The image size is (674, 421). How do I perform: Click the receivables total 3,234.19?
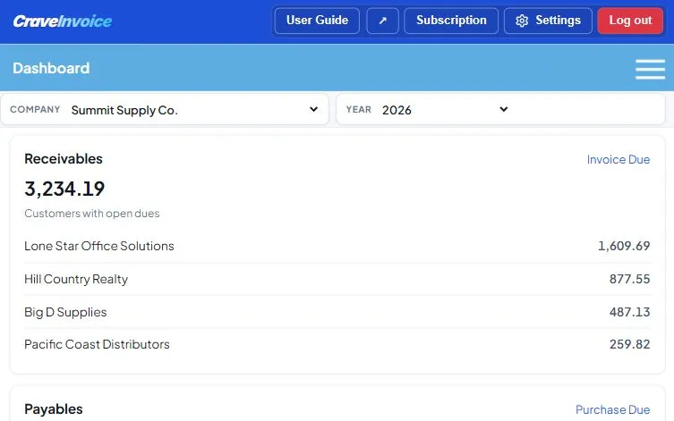point(64,189)
